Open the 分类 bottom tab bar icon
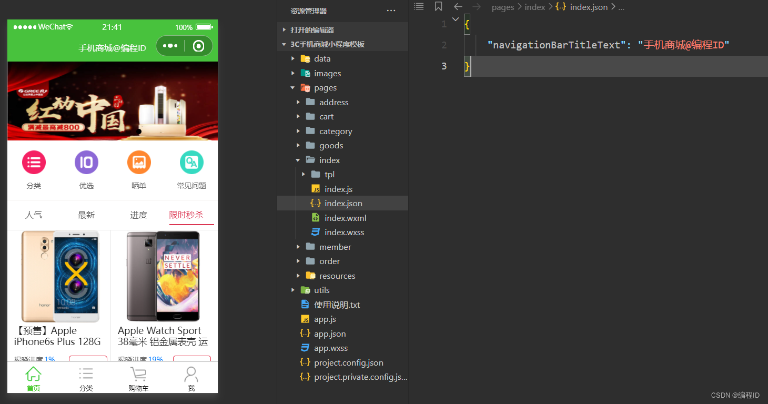768x404 pixels. pos(86,374)
